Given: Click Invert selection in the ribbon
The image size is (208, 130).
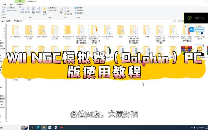Looking at the screenshot, I should point(79,13).
